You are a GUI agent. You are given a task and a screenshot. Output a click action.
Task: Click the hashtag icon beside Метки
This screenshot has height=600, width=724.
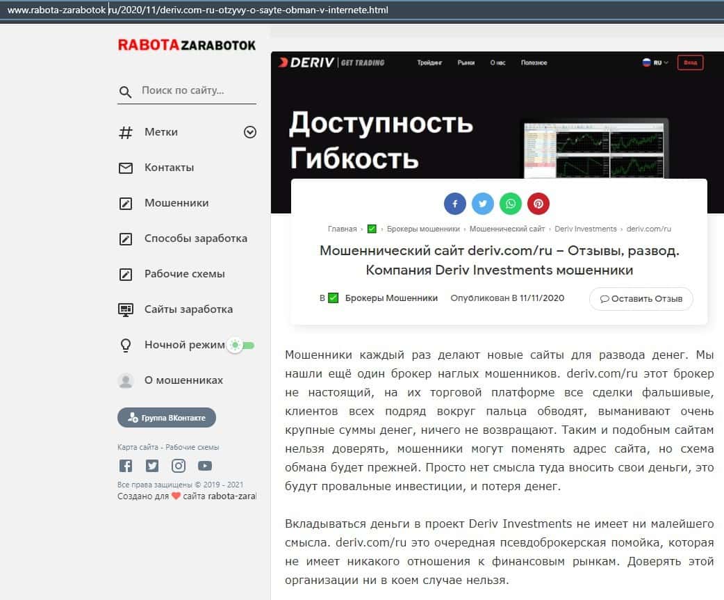click(x=126, y=133)
